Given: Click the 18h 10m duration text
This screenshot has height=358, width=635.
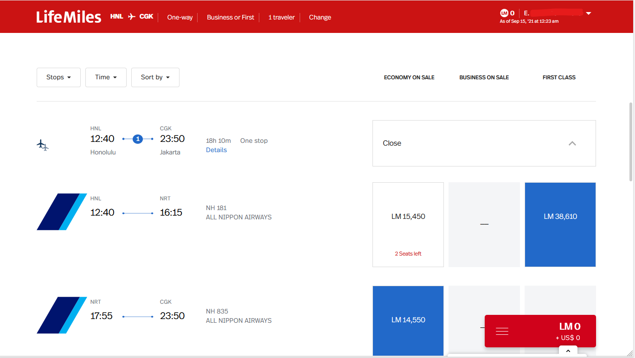Looking at the screenshot, I should point(218,141).
